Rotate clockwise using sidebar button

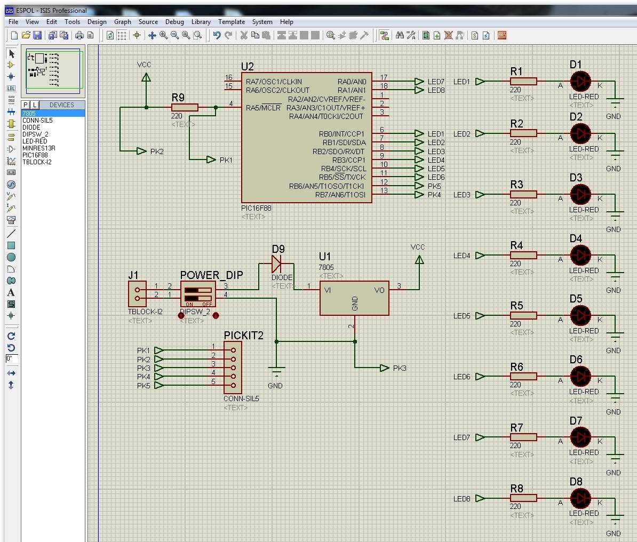pyautogui.click(x=11, y=336)
